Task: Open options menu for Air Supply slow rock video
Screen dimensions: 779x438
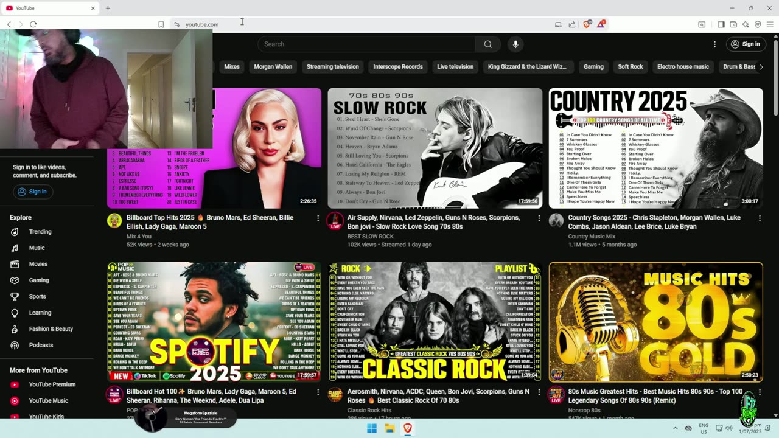Action: (x=539, y=218)
